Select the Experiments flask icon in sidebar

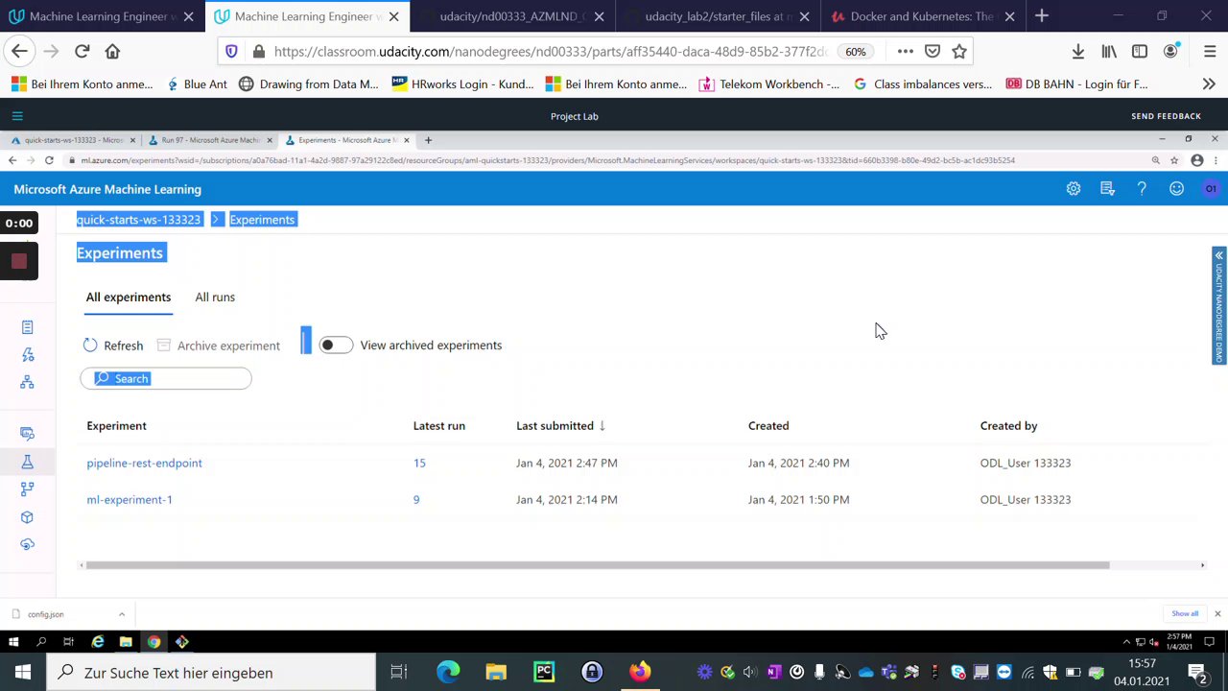(27, 463)
